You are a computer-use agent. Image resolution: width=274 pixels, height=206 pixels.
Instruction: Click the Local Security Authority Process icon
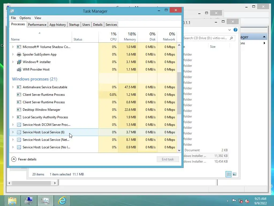point(19,117)
